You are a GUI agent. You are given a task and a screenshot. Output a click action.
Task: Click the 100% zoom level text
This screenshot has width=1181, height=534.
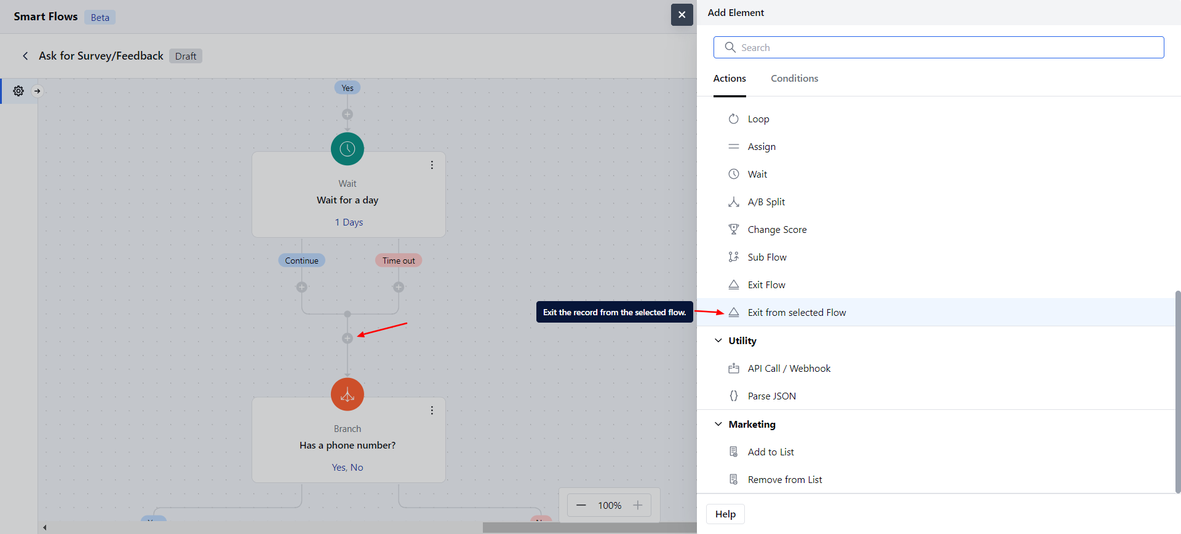[x=610, y=505]
